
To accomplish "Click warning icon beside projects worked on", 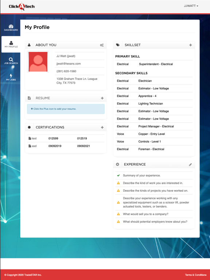I will tap(118, 191).
